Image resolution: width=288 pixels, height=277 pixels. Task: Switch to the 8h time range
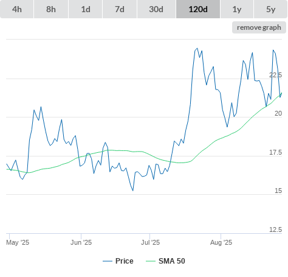coord(51,9)
